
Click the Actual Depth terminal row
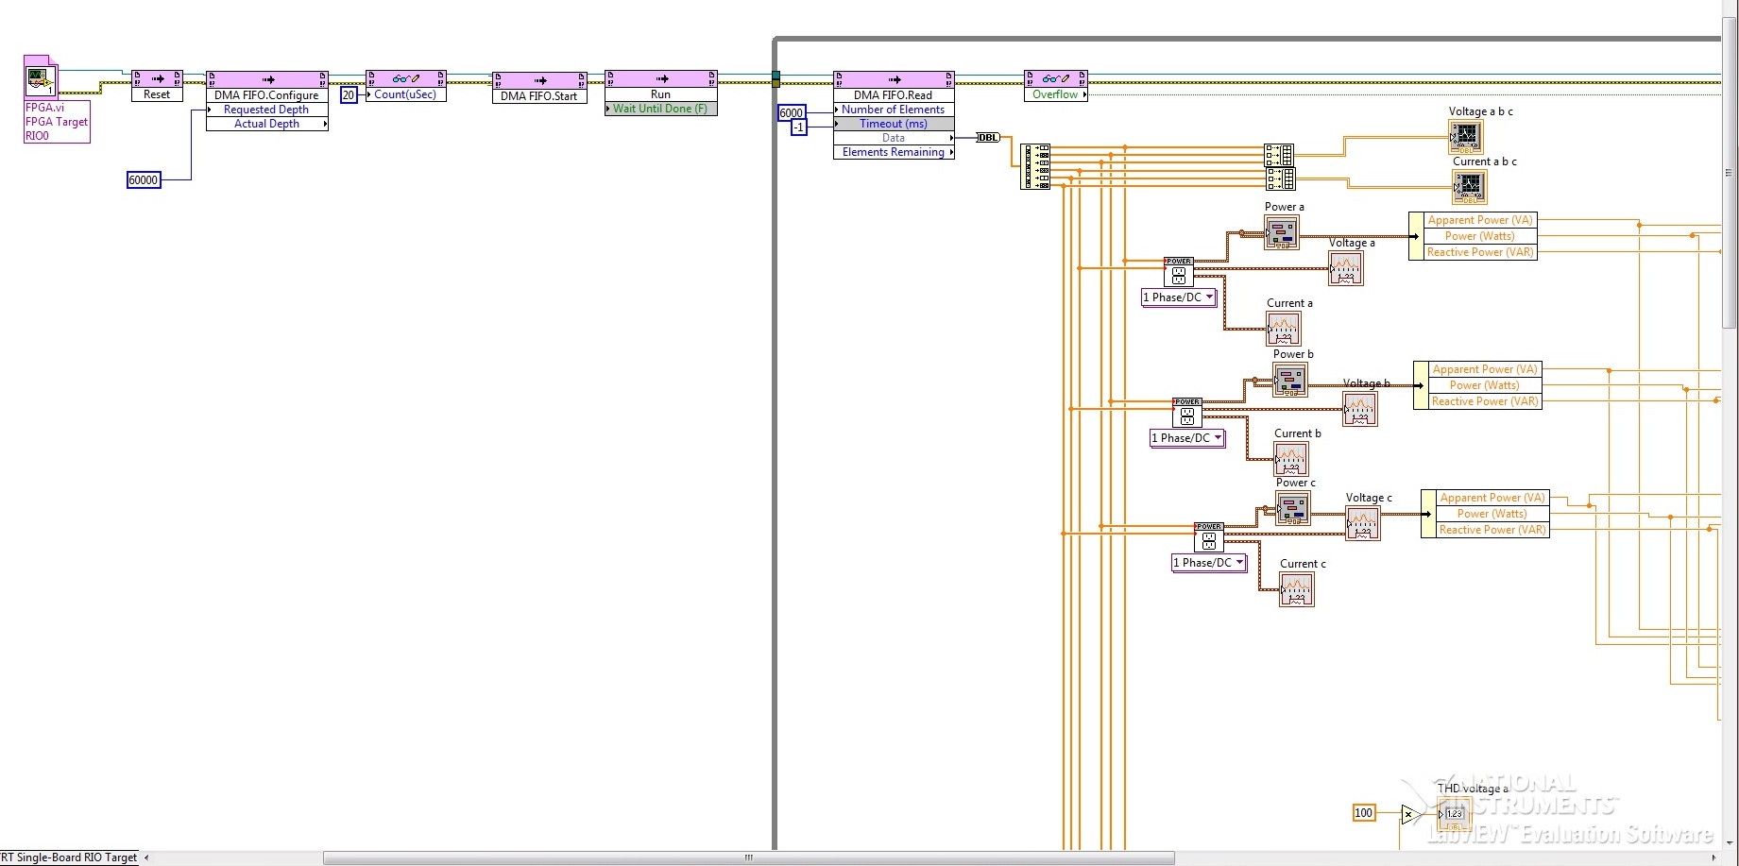[267, 124]
